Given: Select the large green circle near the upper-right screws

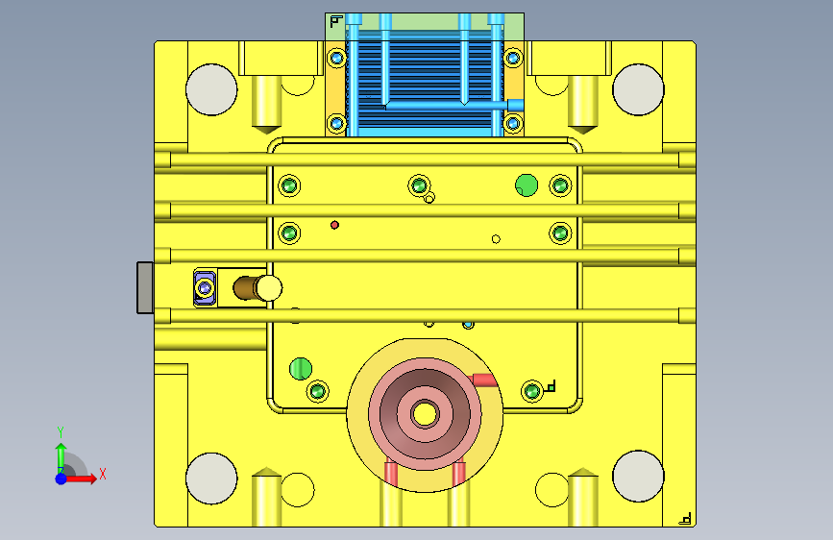Looking at the screenshot, I should pyautogui.click(x=527, y=184).
